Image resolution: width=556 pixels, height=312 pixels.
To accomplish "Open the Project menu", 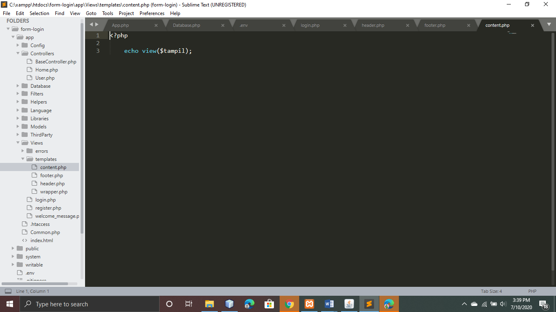I will click(127, 13).
